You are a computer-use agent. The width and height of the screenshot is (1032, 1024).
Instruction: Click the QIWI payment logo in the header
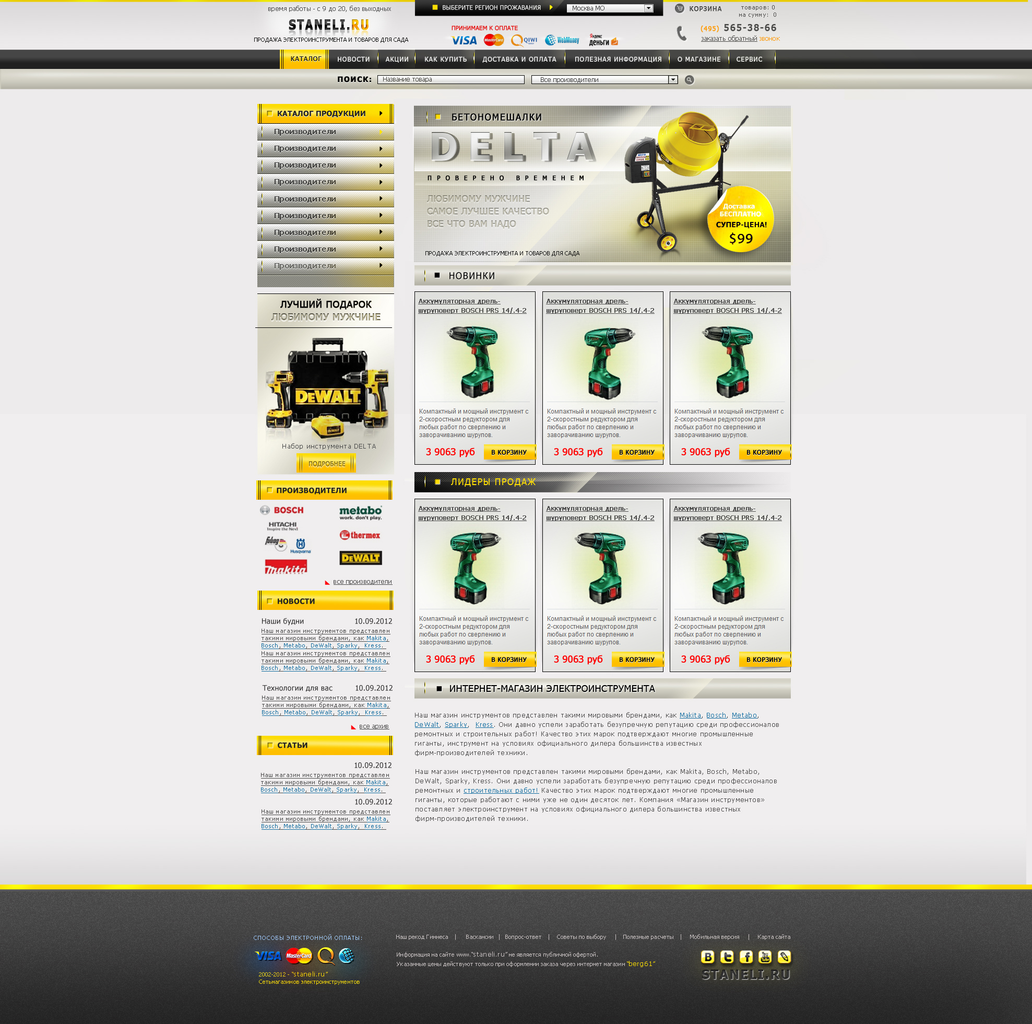(524, 40)
